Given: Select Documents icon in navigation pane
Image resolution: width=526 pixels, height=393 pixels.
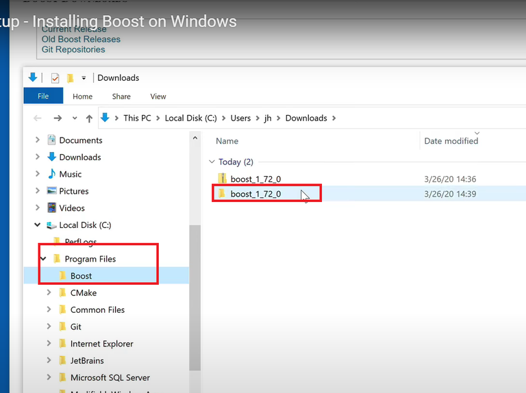Looking at the screenshot, I should [x=51, y=140].
